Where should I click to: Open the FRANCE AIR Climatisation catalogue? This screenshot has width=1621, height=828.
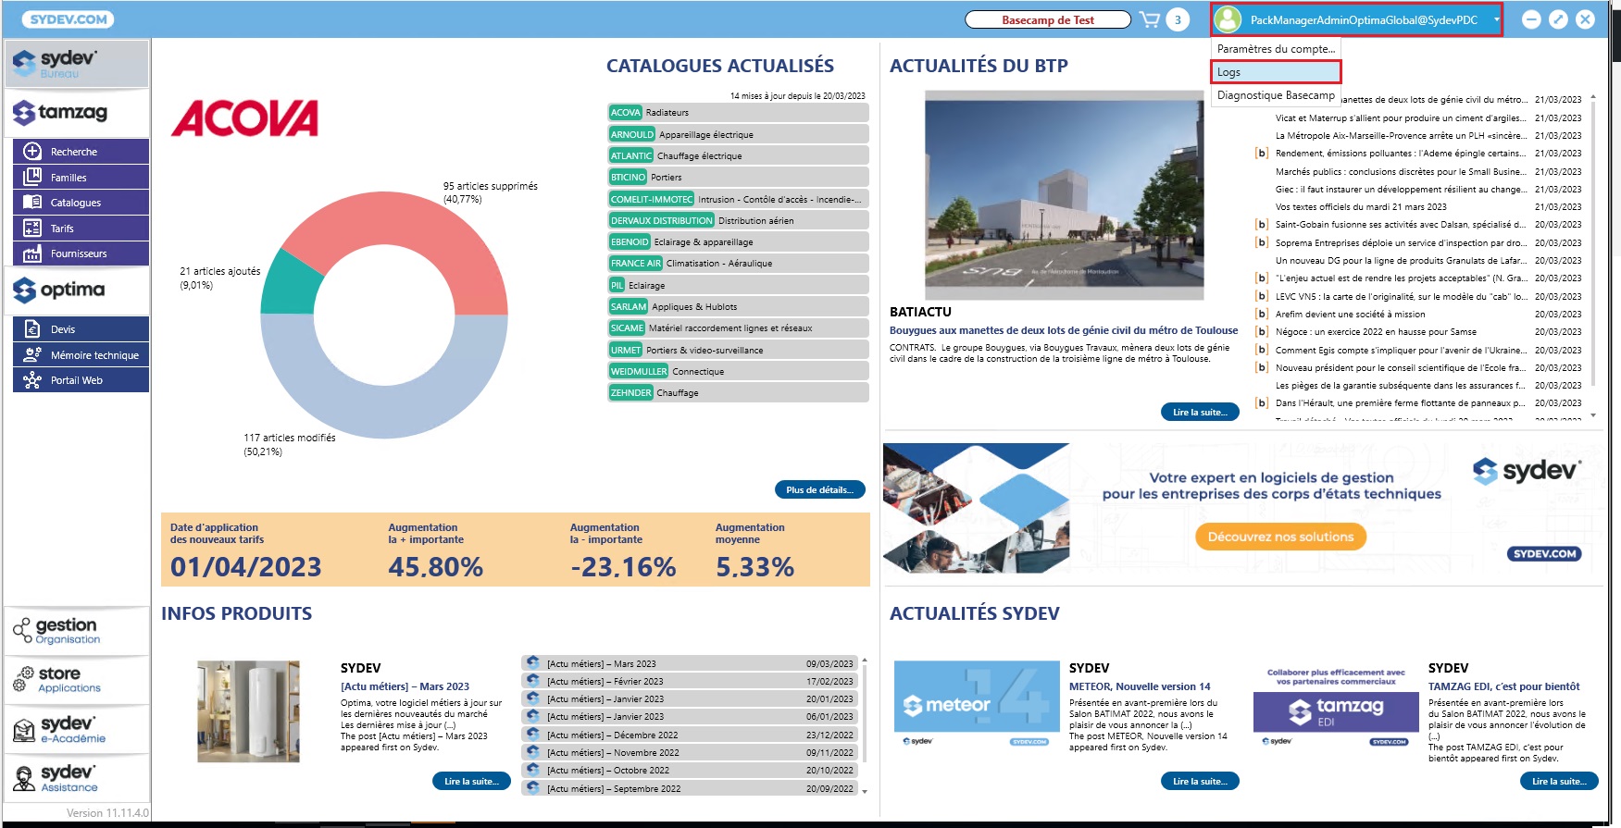coord(738,264)
